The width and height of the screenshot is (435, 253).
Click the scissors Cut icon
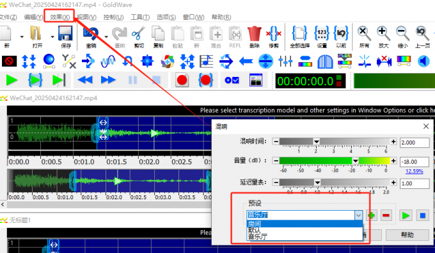click(x=138, y=33)
